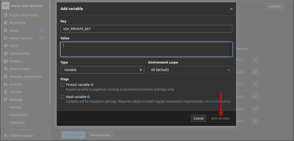Click the Snippets scissors icon
The width and height of the screenshot is (294, 141).
coord(6,92)
